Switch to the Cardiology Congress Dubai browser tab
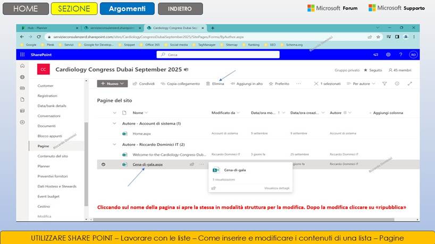This screenshot has height=244, width=435. (x=174, y=28)
